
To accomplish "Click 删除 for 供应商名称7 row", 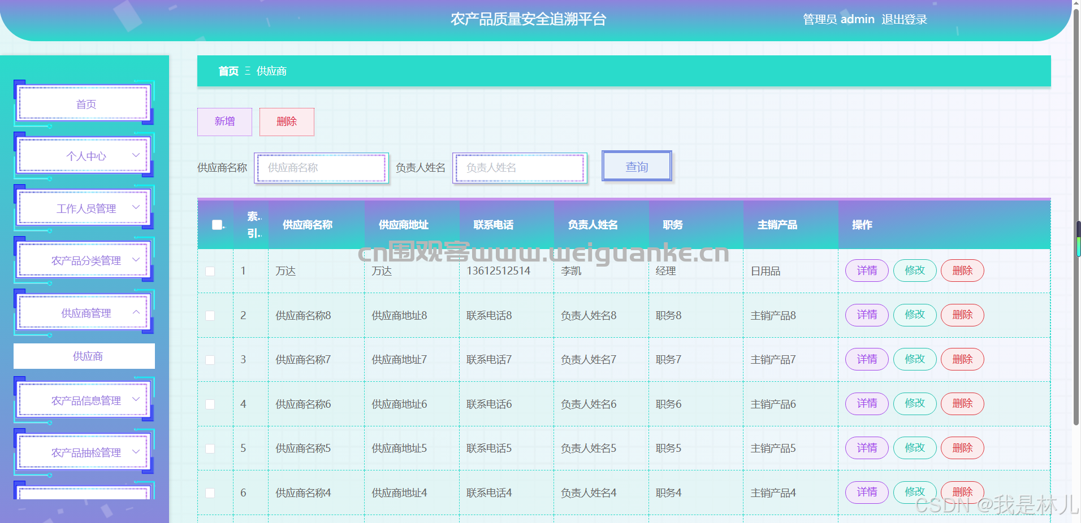I will [962, 359].
